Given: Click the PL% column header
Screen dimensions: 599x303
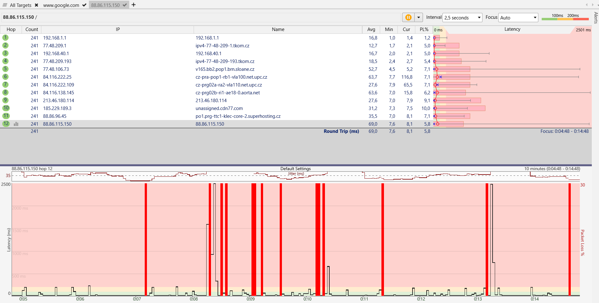Looking at the screenshot, I should pos(424,29).
